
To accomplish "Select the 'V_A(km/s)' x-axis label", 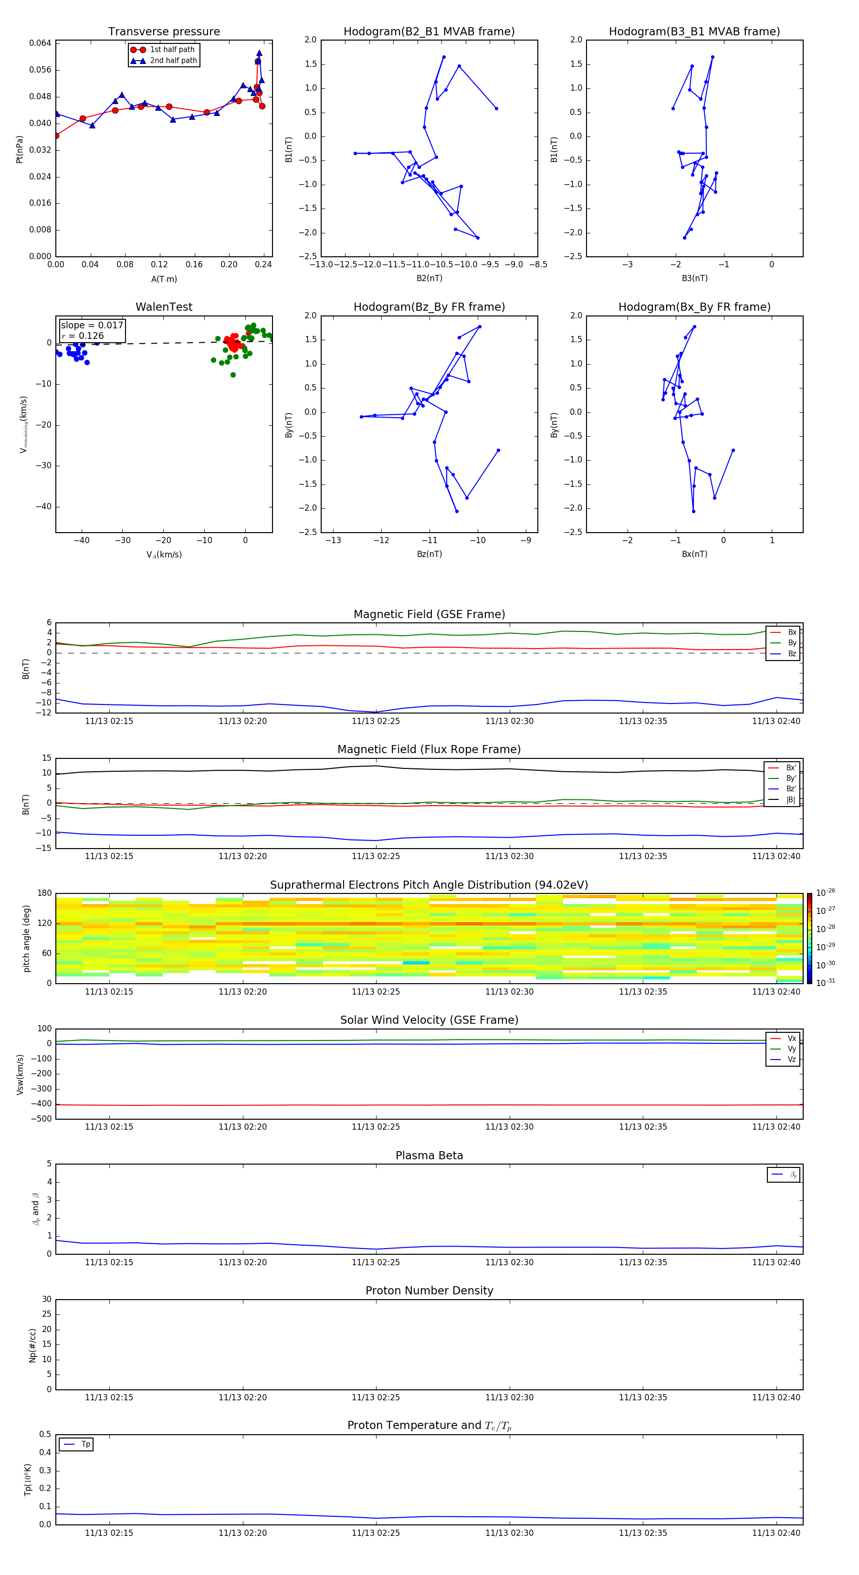I will [164, 555].
